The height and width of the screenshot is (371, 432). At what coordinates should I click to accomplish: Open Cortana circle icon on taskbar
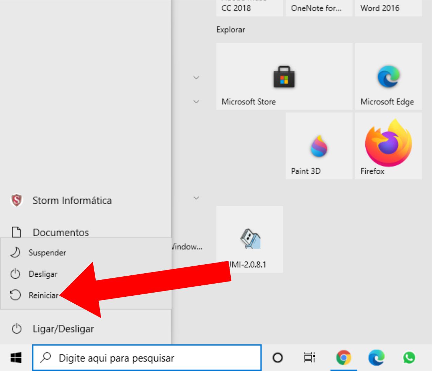pos(278,358)
